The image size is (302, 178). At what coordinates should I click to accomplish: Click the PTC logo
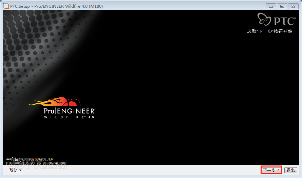[277, 19]
